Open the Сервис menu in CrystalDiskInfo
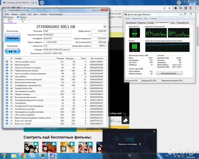 pyautogui.click(x=23, y=14)
